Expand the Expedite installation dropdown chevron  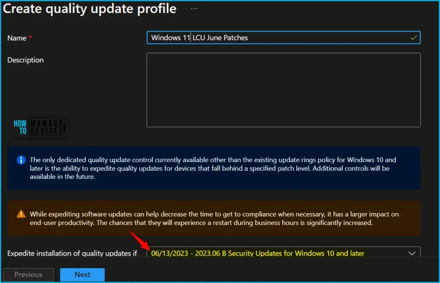(412, 253)
